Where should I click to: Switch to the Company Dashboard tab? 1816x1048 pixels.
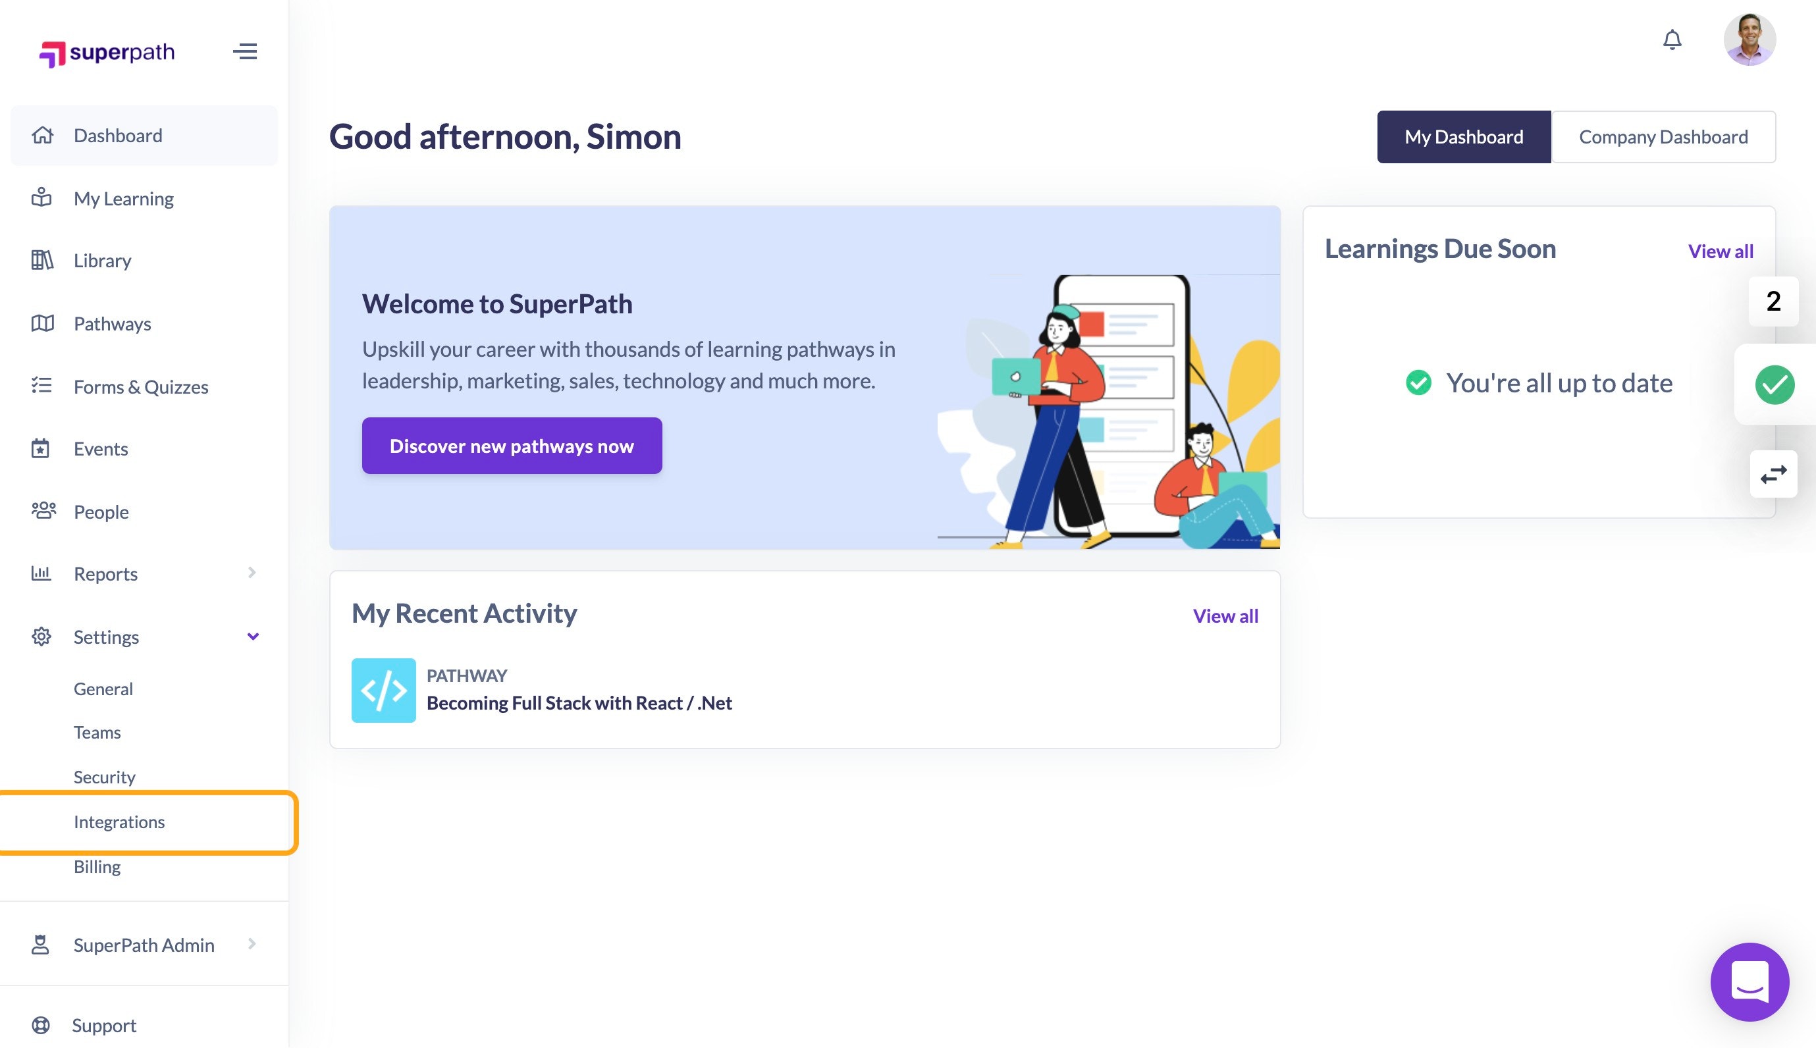tap(1663, 136)
